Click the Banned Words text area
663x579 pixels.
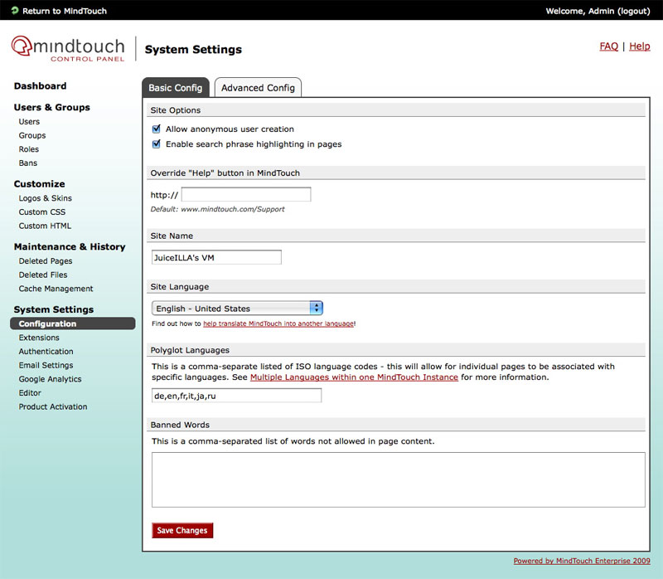[x=399, y=479]
